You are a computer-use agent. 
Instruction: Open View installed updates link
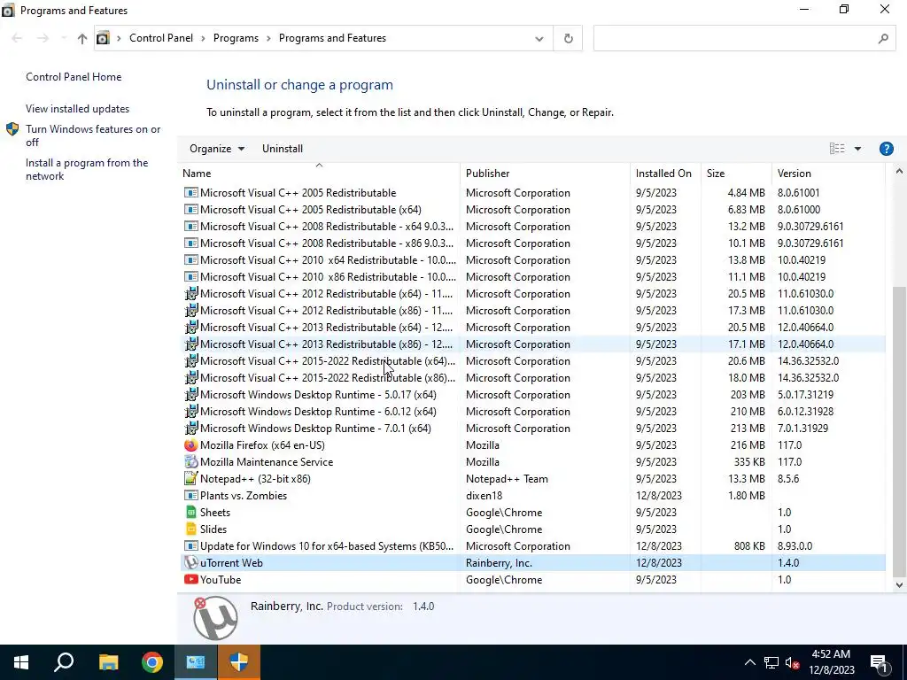(78, 109)
